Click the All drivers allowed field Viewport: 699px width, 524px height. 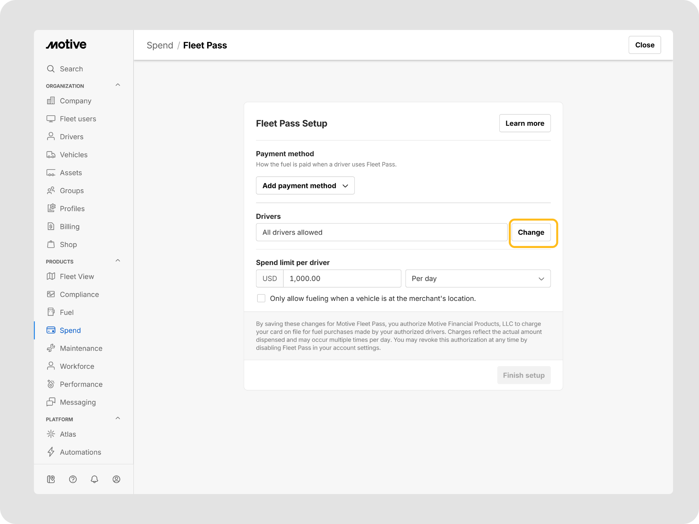tap(382, 232)
